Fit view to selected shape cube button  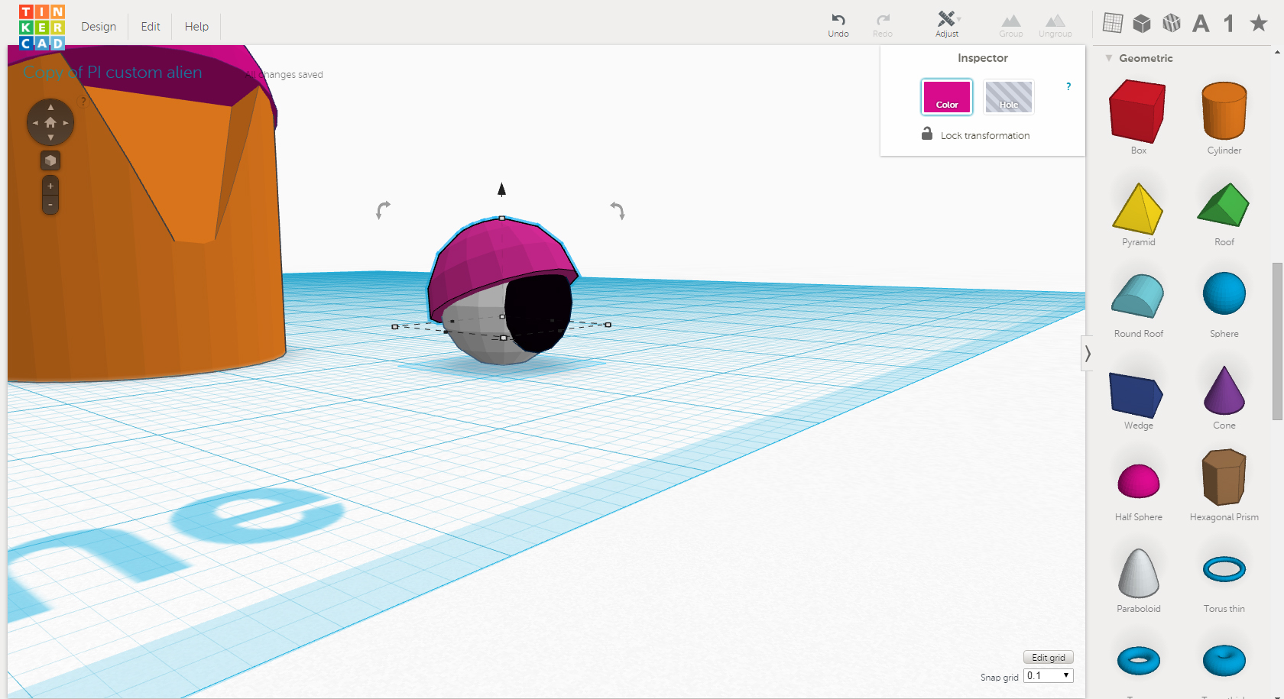point(50,160)
